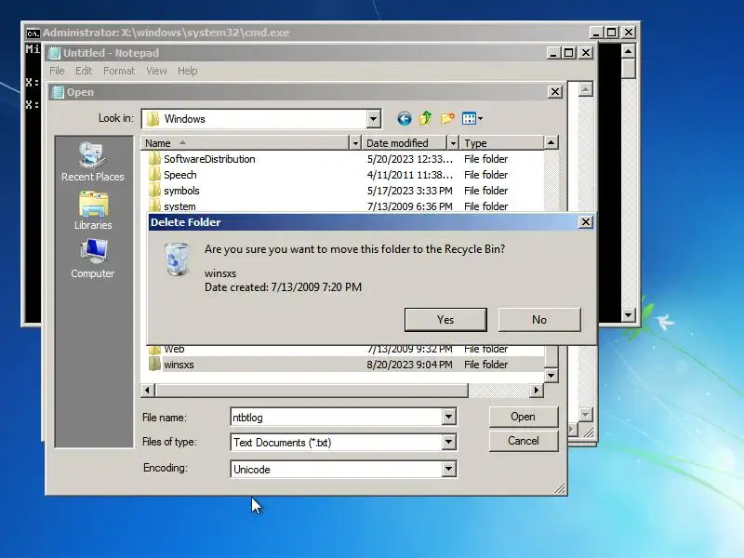Click the Open dialog resize grip
Screen dimensions: 744x558
pos(560,488)
